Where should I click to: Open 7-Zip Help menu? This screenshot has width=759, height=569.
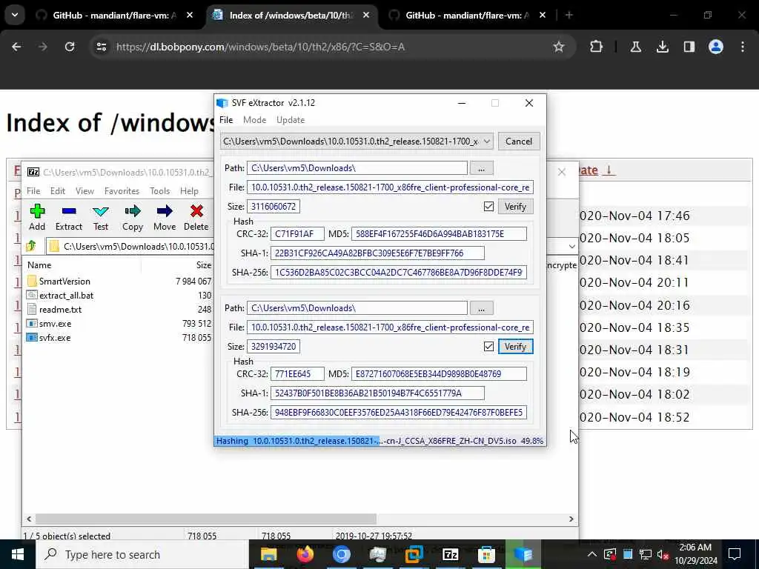tap(189, 190)
